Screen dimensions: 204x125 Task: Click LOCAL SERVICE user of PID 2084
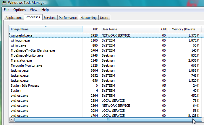tap(113, 111)
